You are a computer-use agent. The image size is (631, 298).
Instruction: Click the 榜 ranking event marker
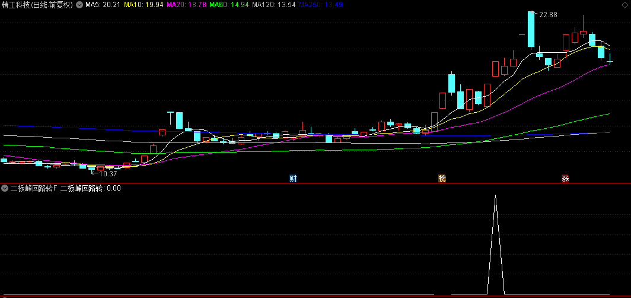tap(442, 179)
